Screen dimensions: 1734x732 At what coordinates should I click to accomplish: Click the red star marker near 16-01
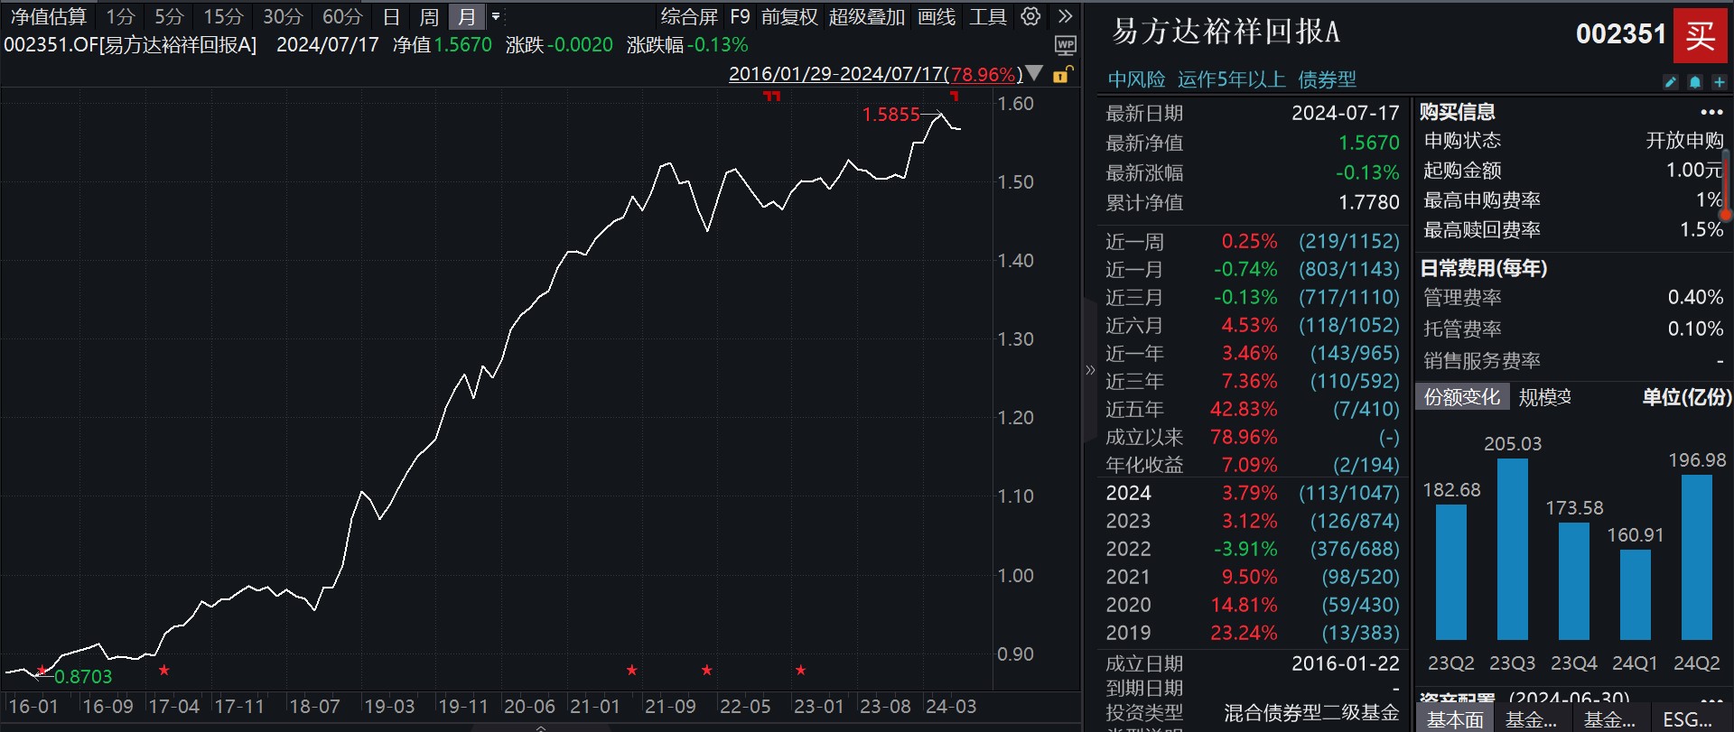click(42, 670)
